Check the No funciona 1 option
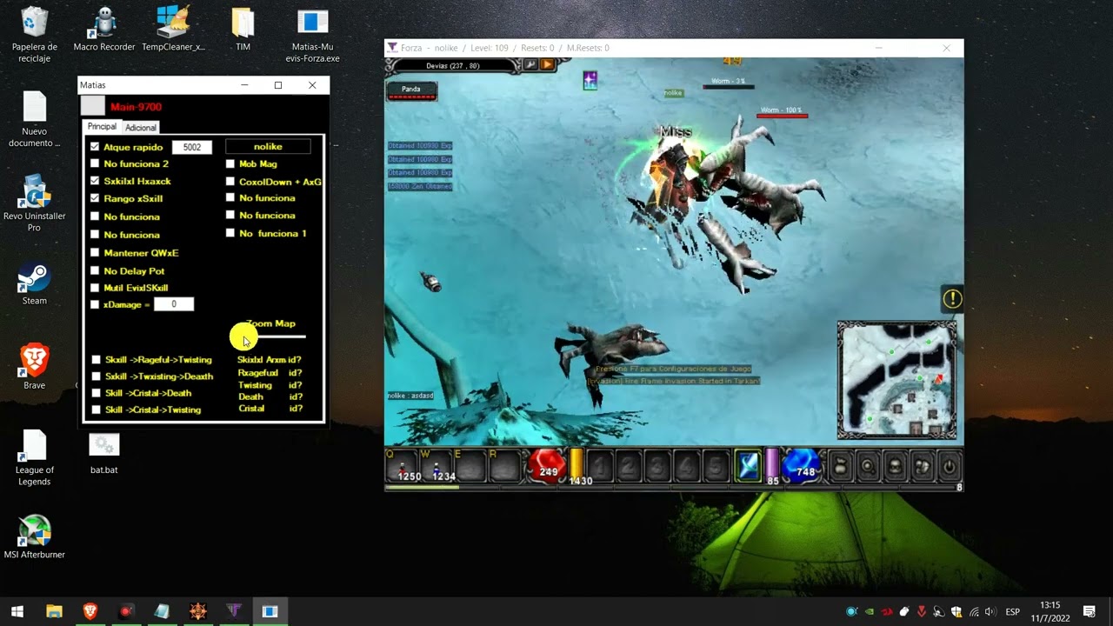 click(x=230, y=233)
